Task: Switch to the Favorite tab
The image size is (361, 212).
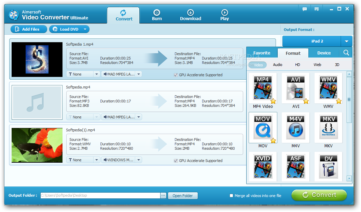Action: click(262, 53)
